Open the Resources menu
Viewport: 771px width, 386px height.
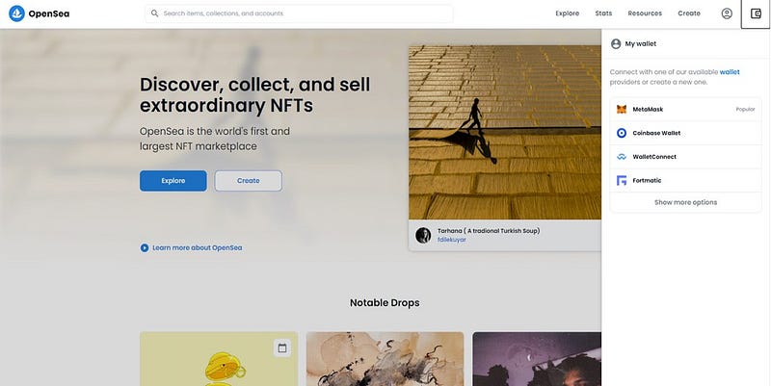click(x=645, y=13)
